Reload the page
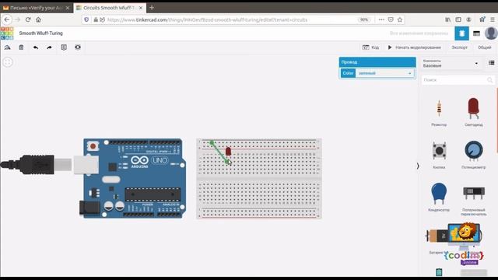This screenshot has width=498, height=280. coord(28,19)
